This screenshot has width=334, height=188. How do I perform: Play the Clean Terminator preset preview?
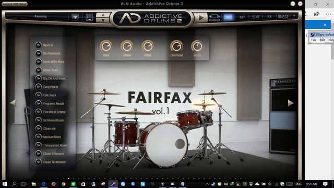coord(38,162)
